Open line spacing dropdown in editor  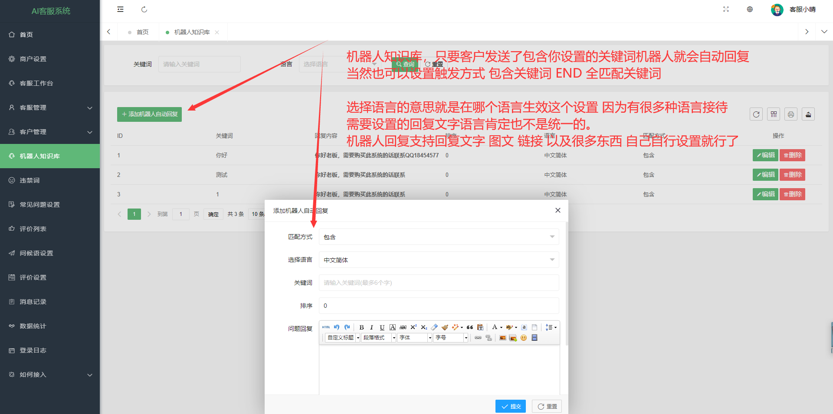coord(551,327)
